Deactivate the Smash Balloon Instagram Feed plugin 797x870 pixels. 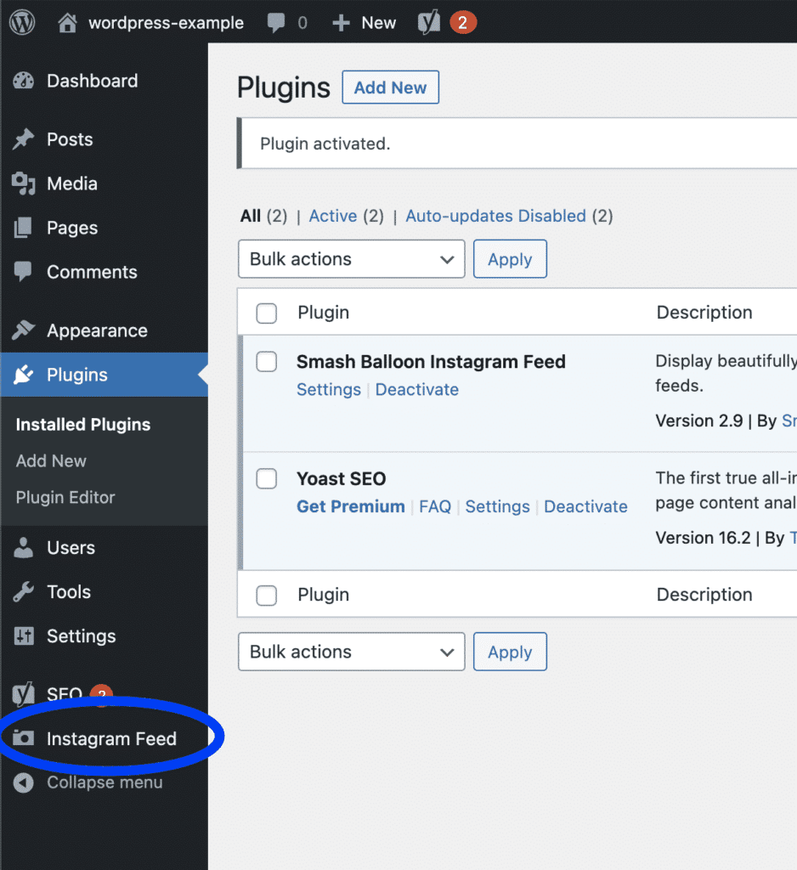[x=417, y=389]
